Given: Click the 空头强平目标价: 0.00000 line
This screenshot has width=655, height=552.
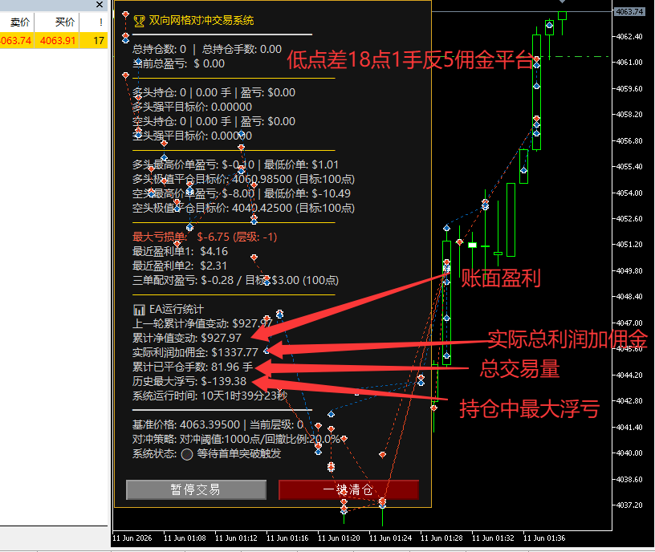Looking at the screenshot, I should coord(192,136).
